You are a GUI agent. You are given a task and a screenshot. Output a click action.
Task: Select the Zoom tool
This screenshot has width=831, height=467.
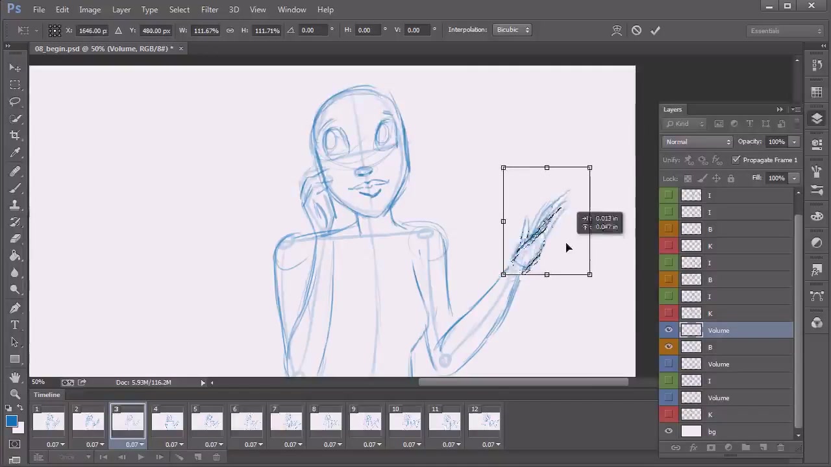[x=15, y=394]
